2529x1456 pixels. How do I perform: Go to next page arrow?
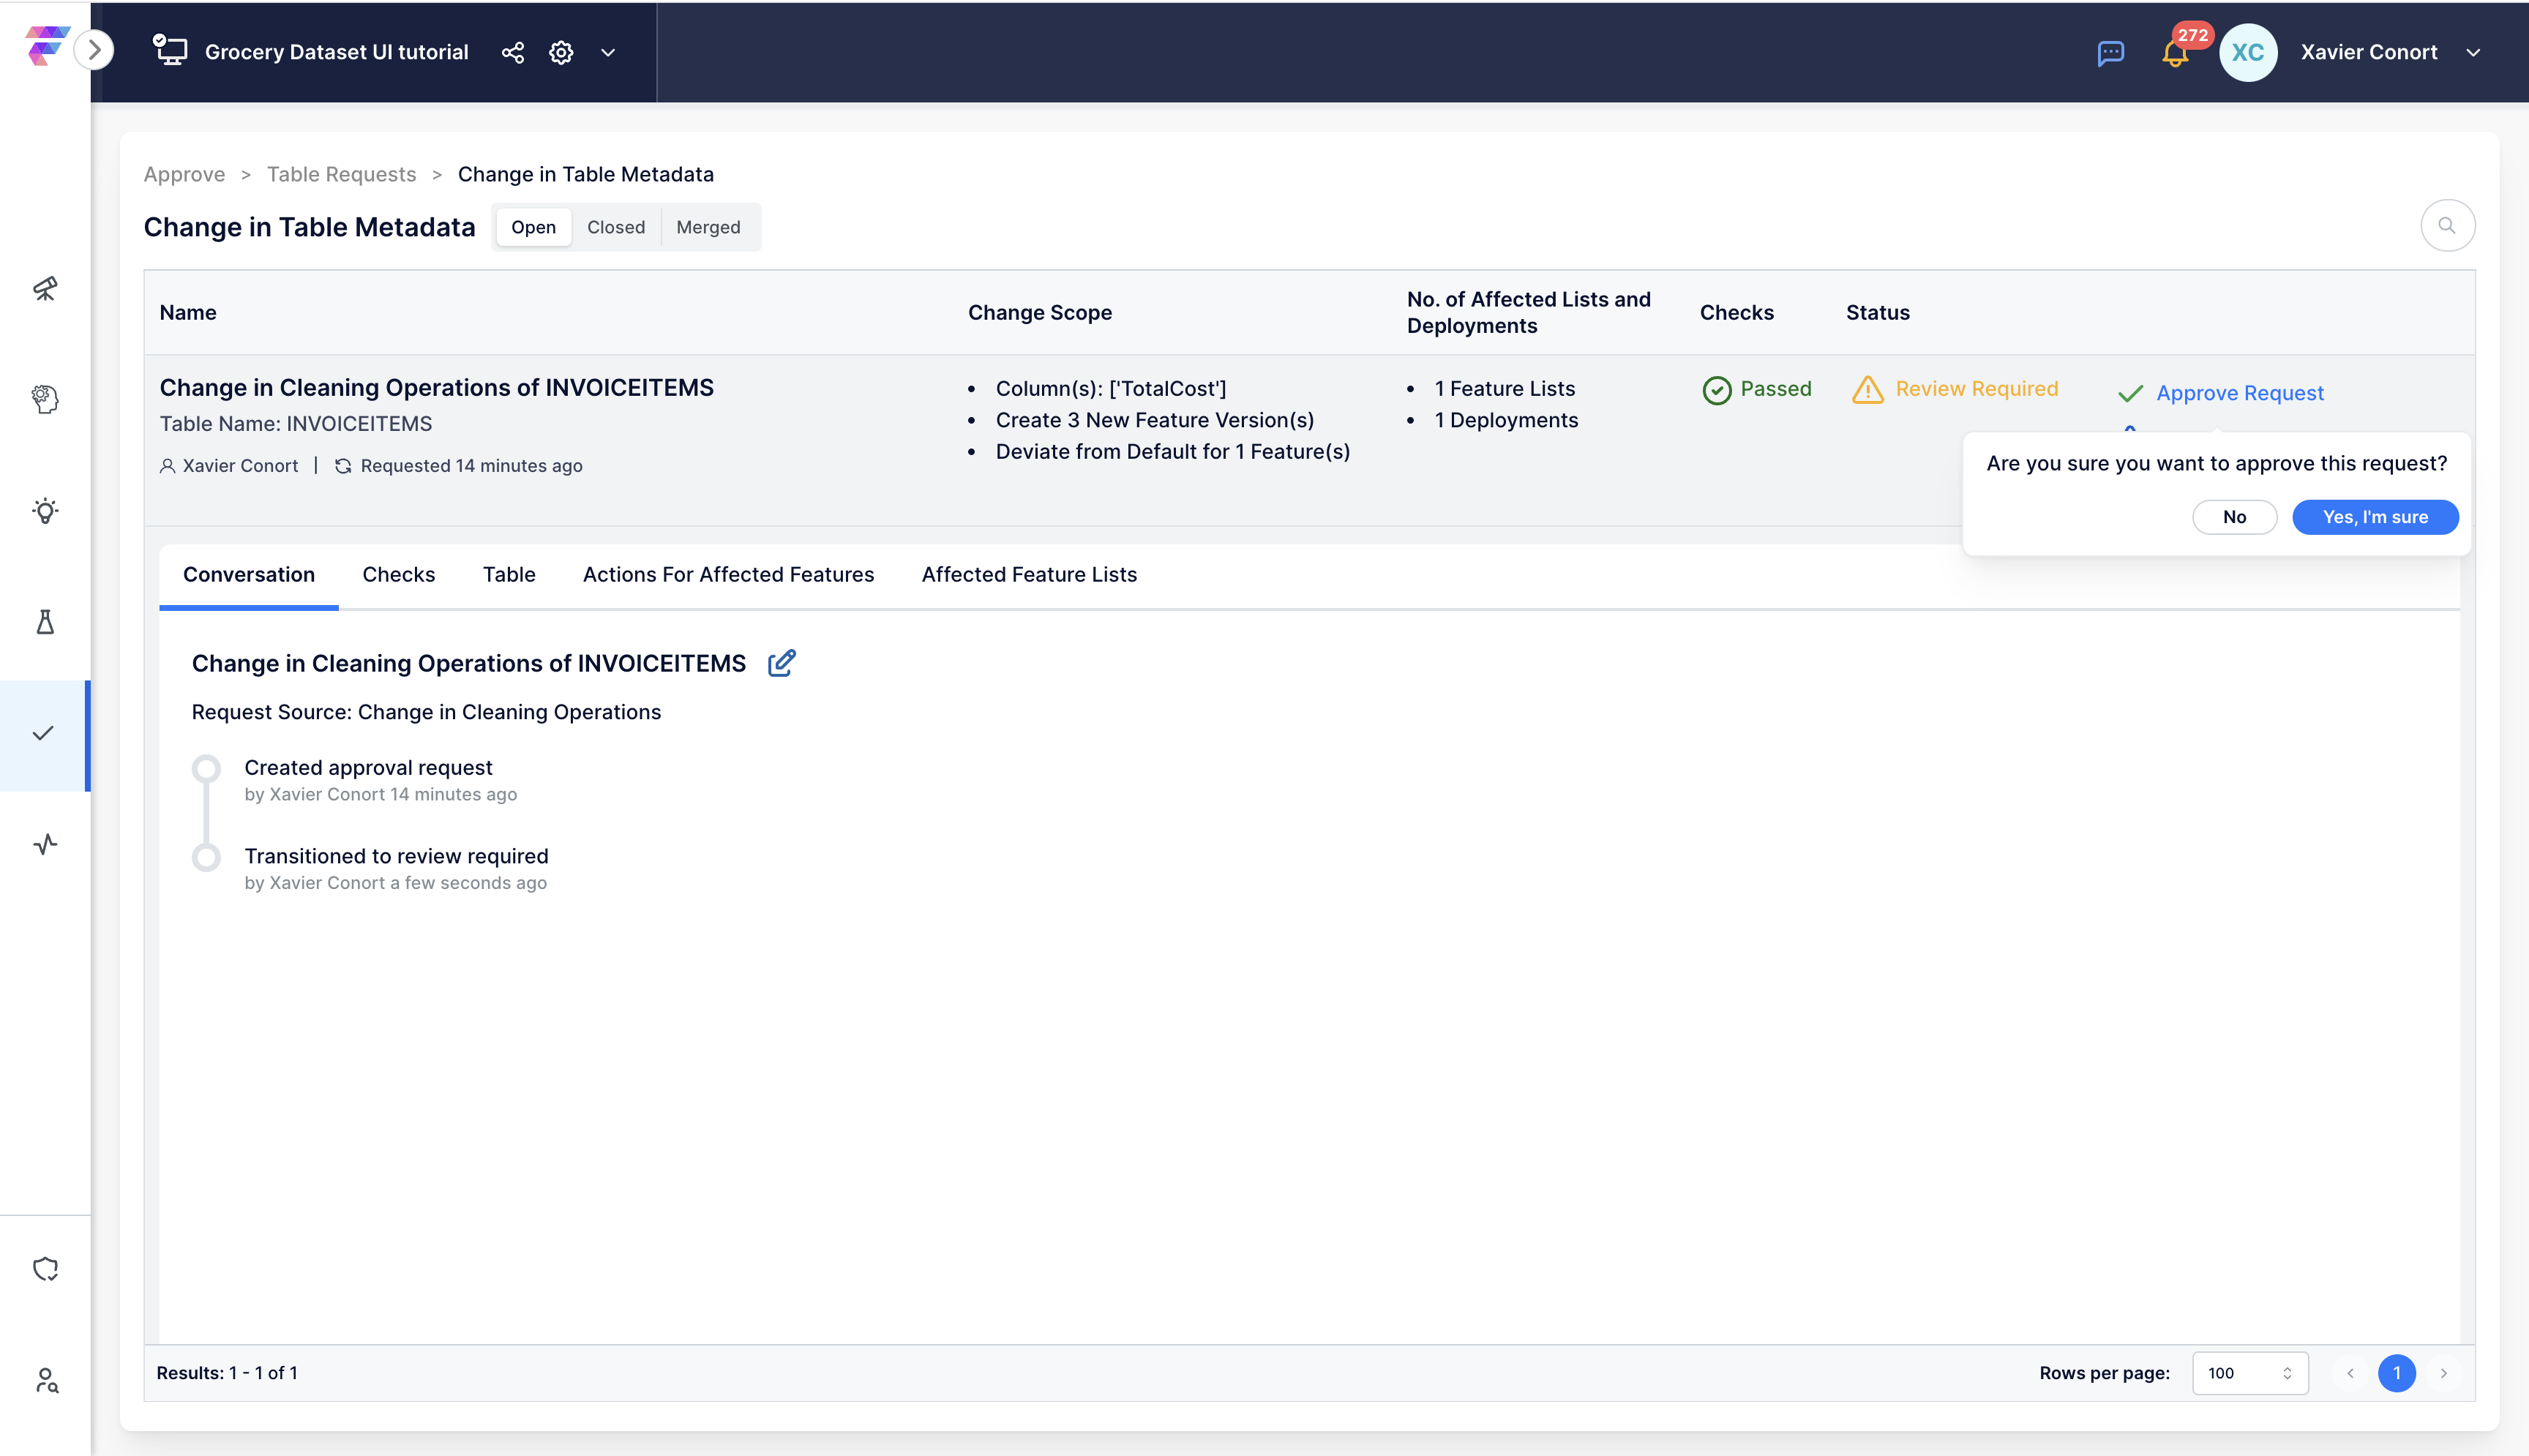click(2443, 1373)
